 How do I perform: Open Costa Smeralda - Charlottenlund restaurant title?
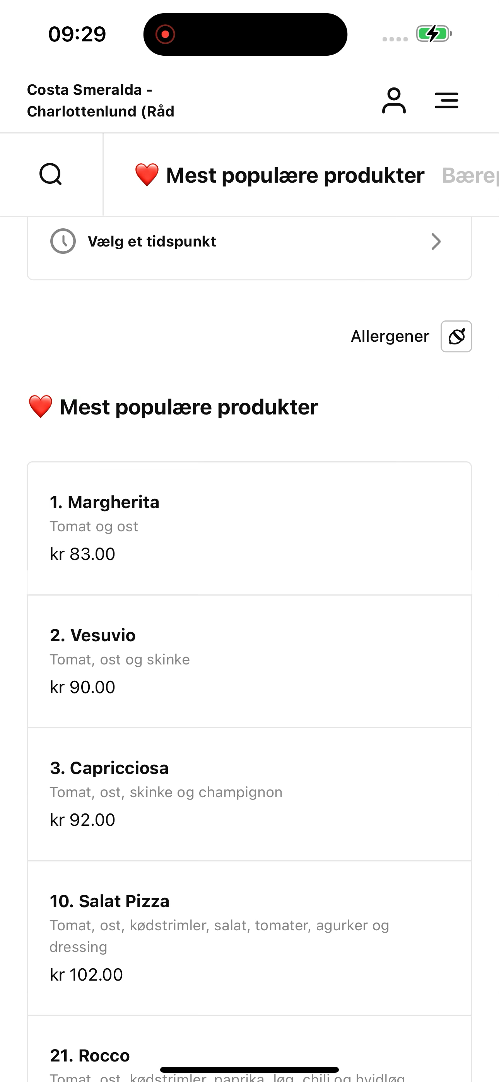click(x=101, y=100)
